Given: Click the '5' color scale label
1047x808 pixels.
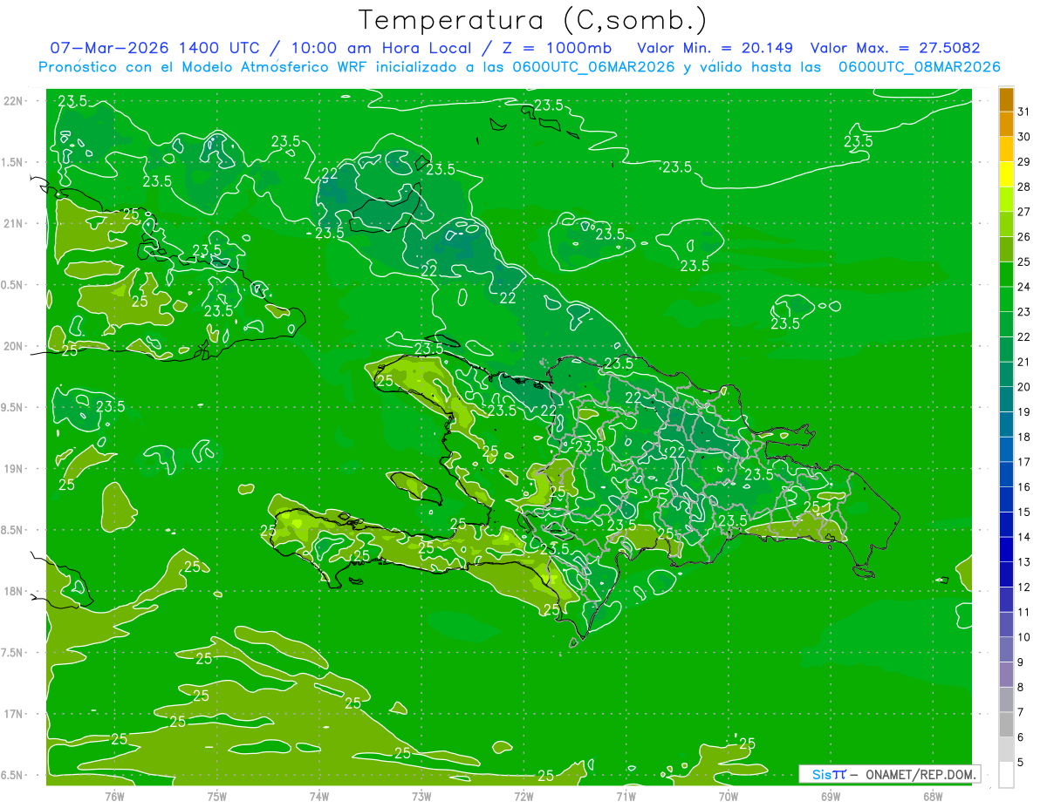Looking at the screenshot, I should pyautogui.click(x=1022, y=763).
